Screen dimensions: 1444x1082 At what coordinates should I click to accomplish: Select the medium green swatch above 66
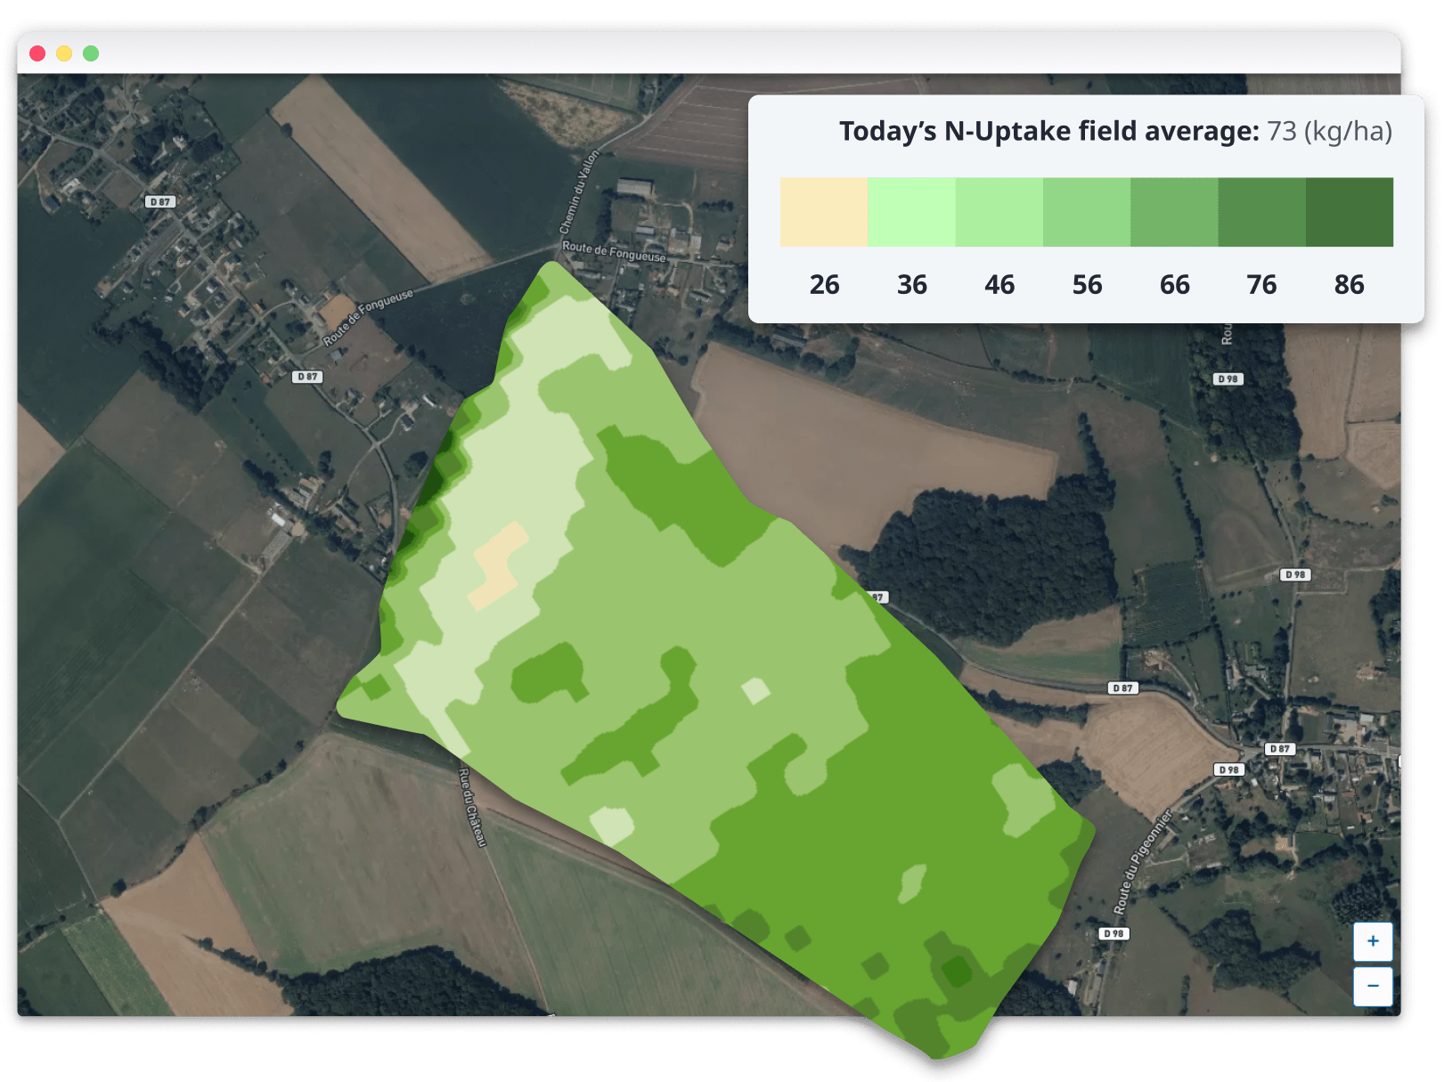1174,212
